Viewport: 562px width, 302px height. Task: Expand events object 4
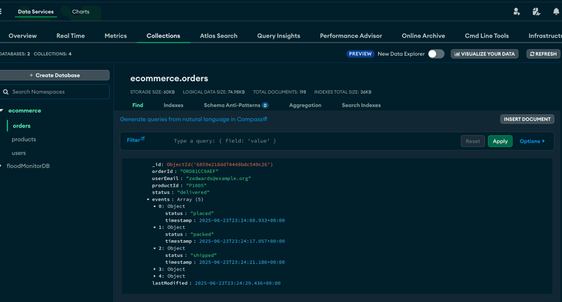155,276
